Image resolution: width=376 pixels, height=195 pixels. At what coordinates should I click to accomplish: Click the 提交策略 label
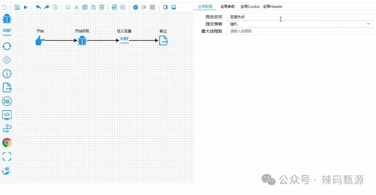(214, 24)
